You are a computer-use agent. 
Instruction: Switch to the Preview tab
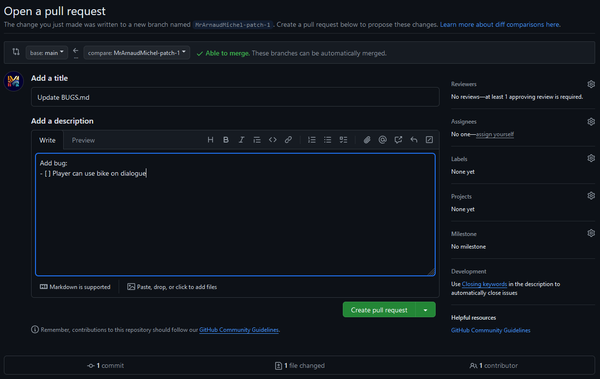tap(83, 140)
